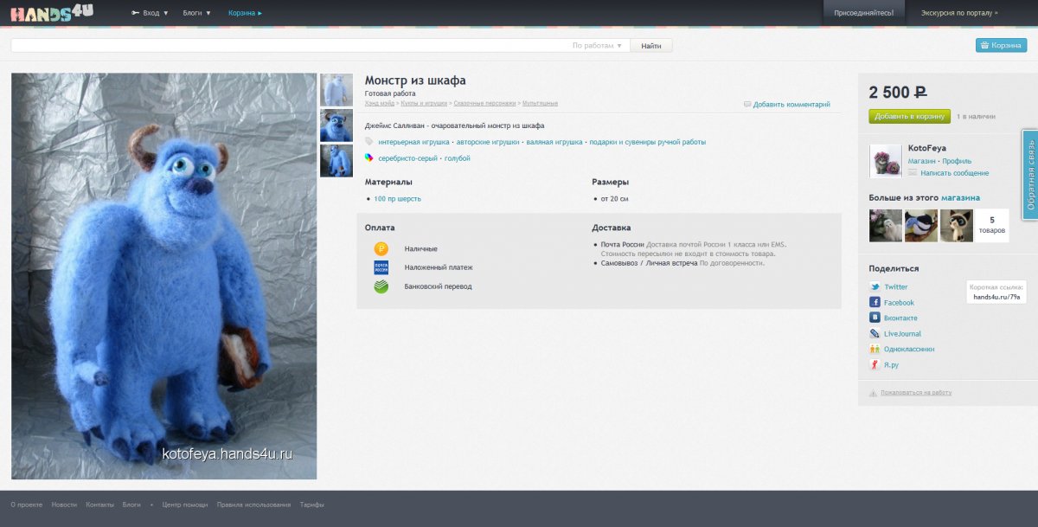Viewport: 1038px width, 527px height.
Task: Click the Twitter bird icon
Action: (x=875, y=286)
